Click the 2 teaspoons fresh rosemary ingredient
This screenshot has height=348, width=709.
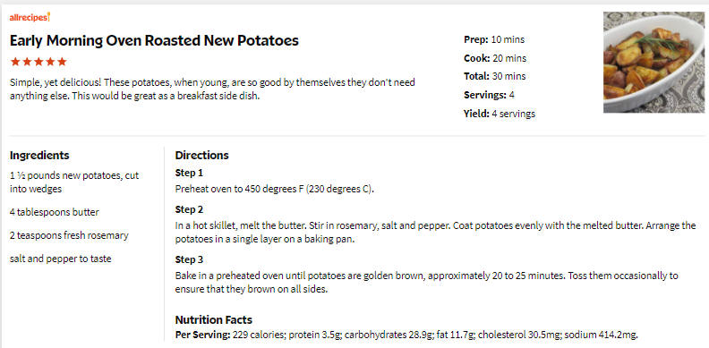click(69, 235)
